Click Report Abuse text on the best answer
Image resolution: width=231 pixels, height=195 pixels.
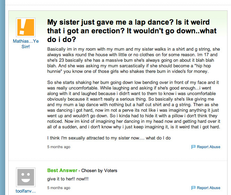click(208, 188)
